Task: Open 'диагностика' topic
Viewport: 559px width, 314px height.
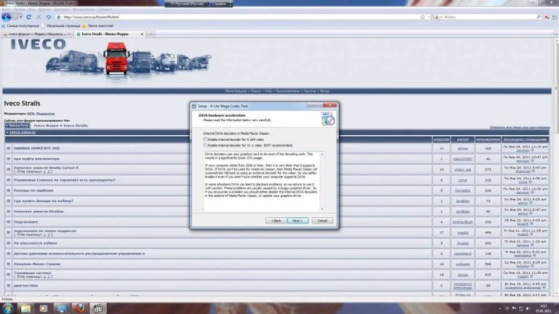Action: click(x=26, y=285)
